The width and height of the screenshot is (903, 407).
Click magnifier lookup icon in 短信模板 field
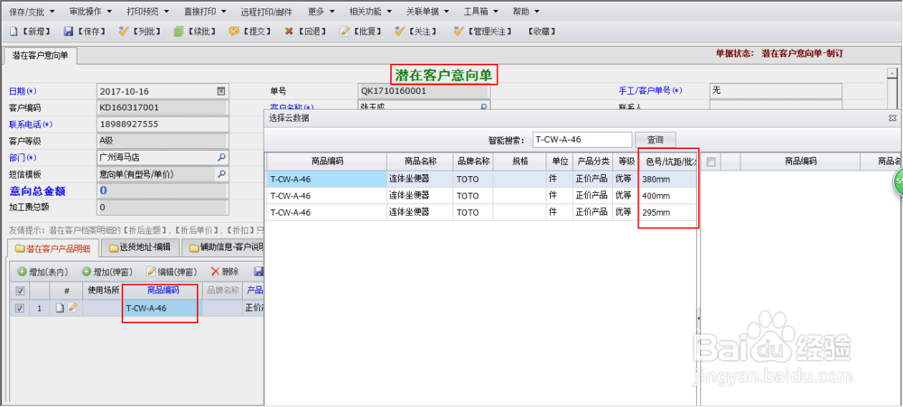coord(222,174)
